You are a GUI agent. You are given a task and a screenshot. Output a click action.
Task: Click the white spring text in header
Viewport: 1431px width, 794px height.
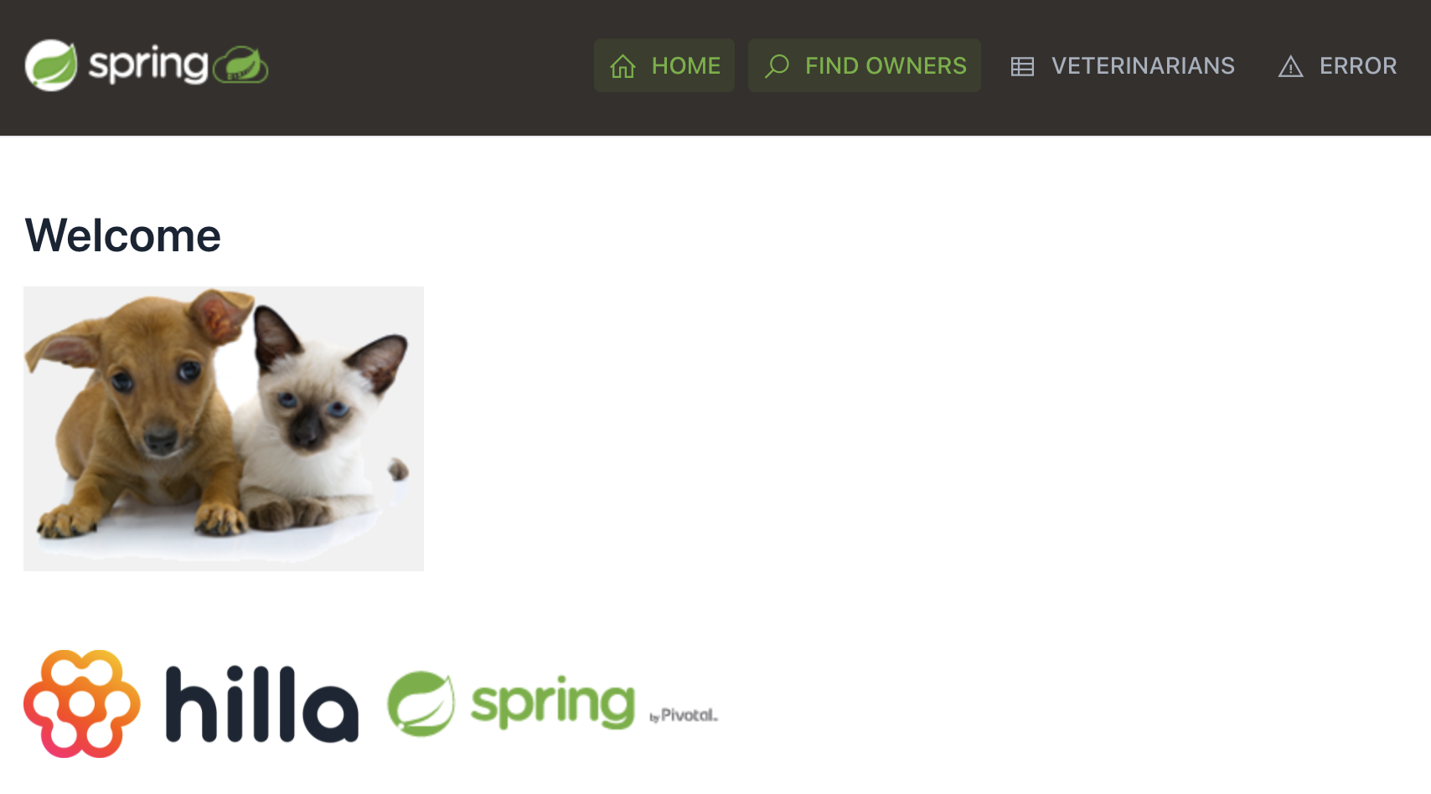pyautogui.click(x=148, y=65)
